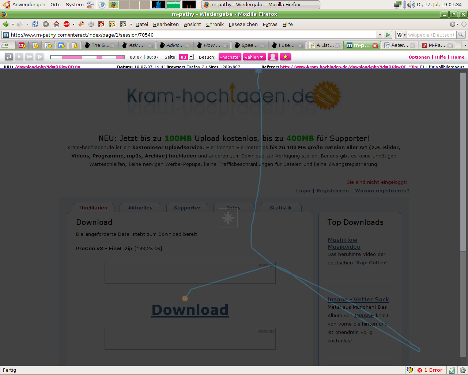Open the Bearbeiten menu

(x=166, y=24)
